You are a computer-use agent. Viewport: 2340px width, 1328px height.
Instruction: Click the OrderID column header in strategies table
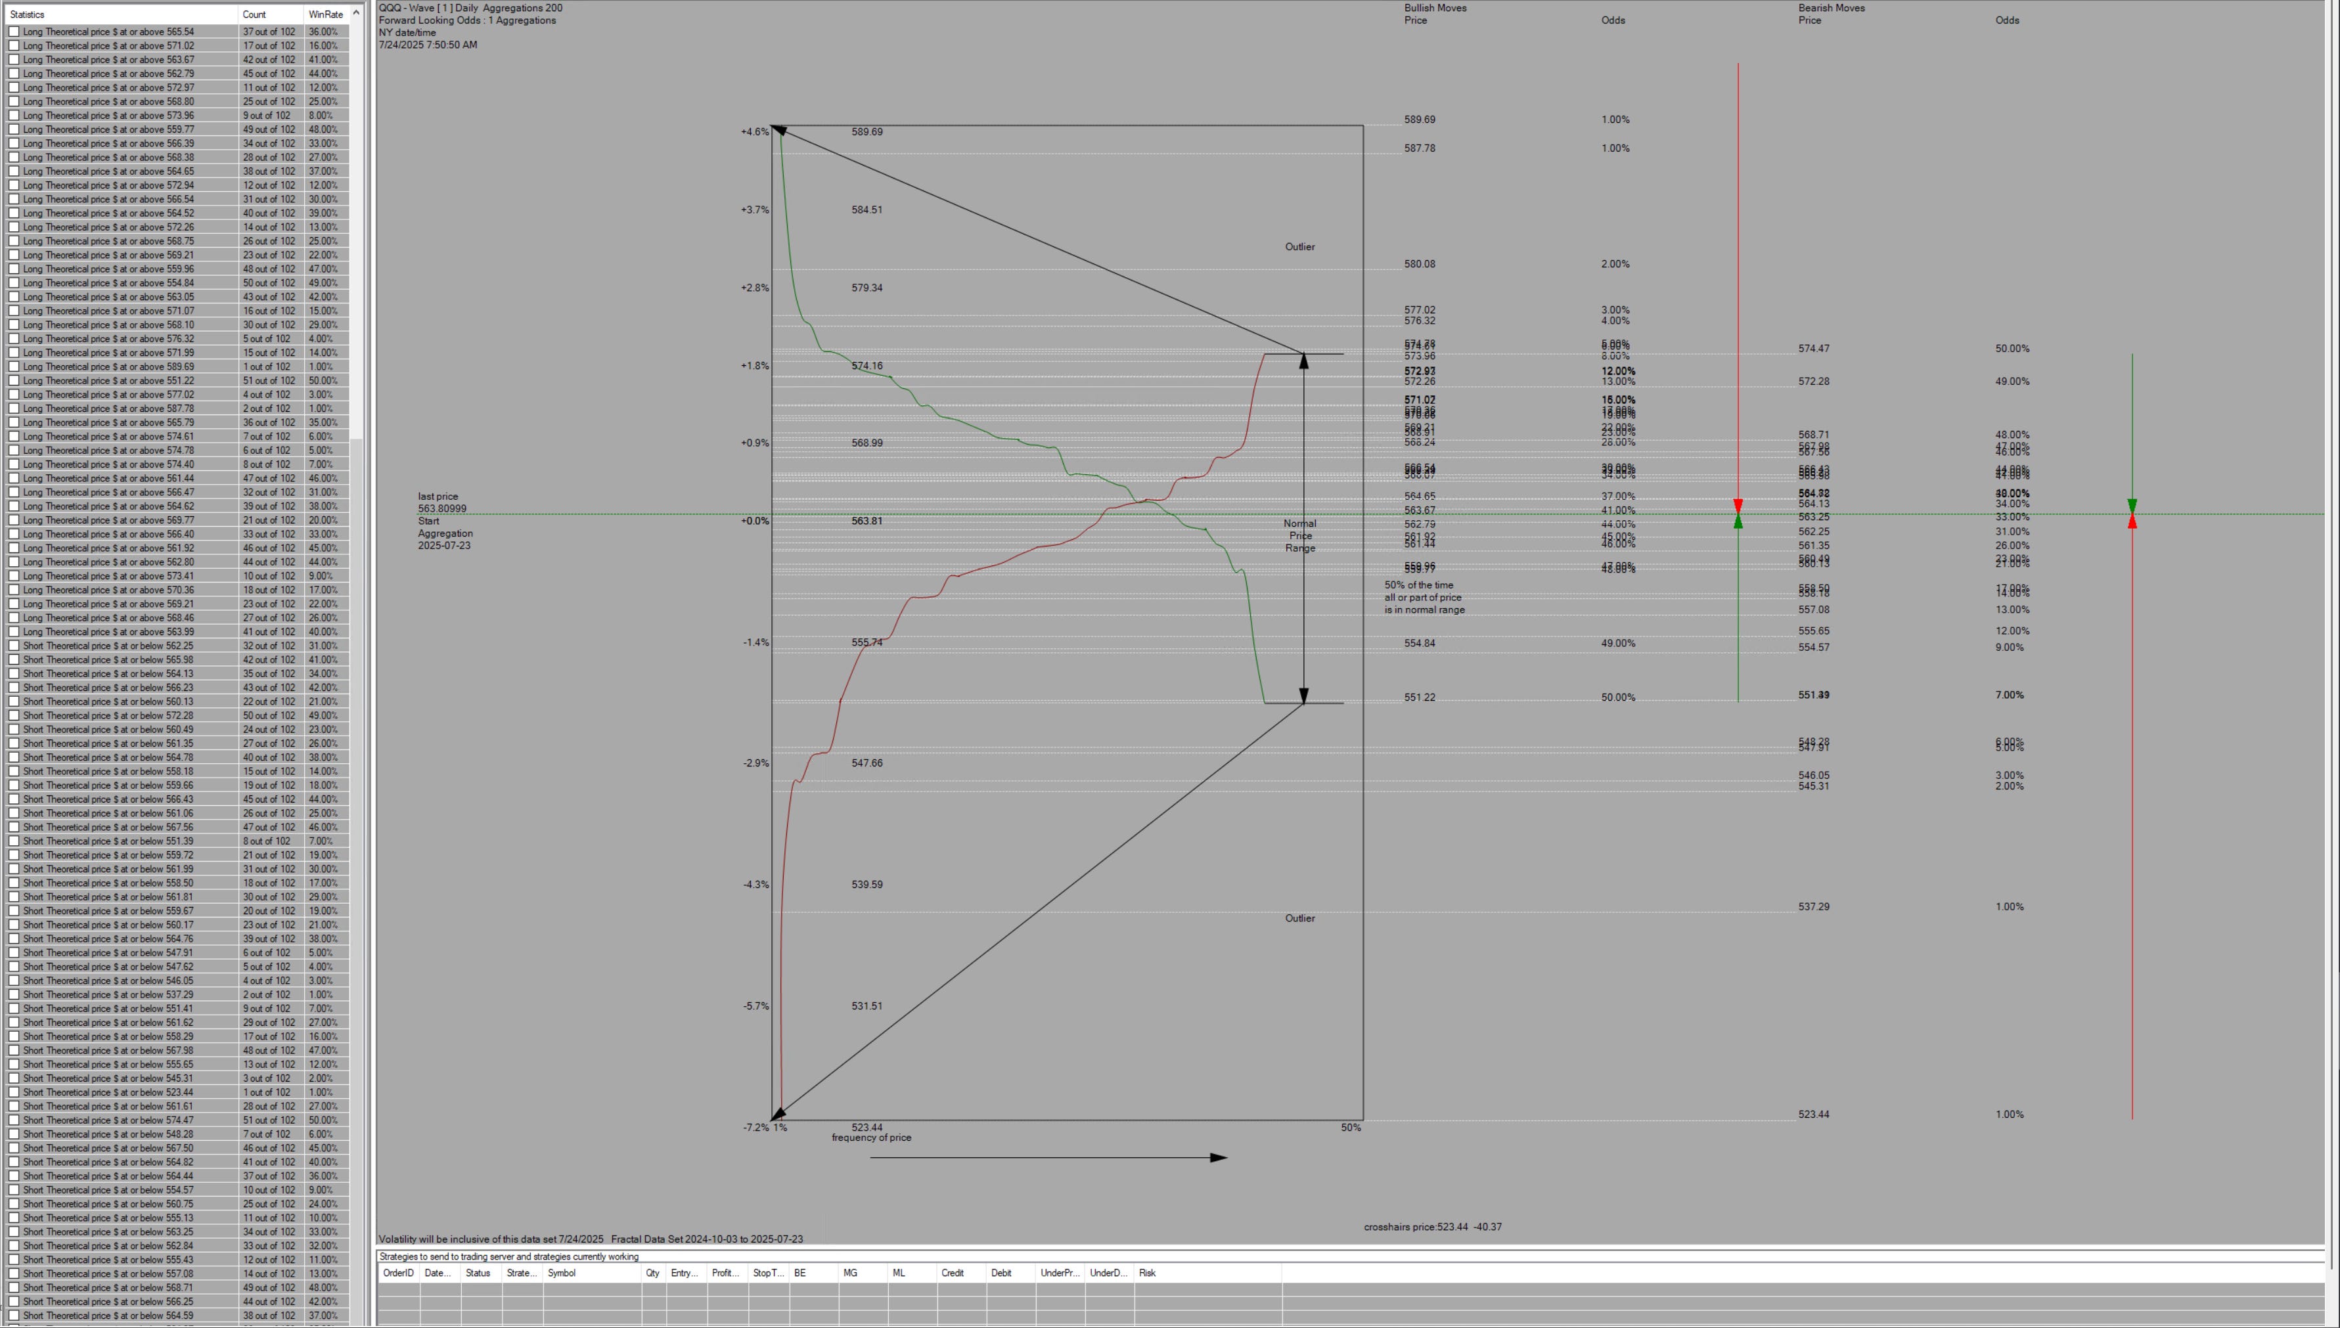point(397,1272)
